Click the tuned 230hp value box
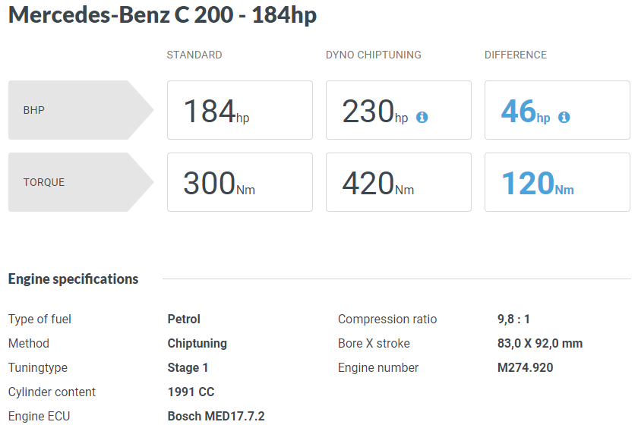 (x=398, y=110)
